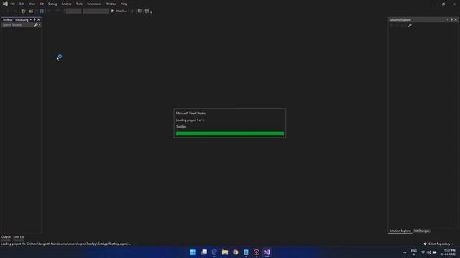The width and height of the screenshot is (460, 258).
Task: Open the solution configurations combo box
Action: pos(73,11)
